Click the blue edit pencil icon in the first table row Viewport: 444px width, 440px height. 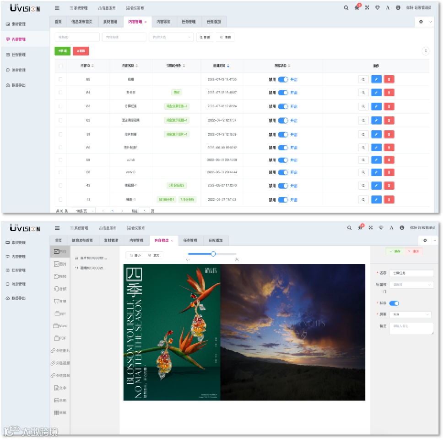pyautogui.click(x=376, y=79)
